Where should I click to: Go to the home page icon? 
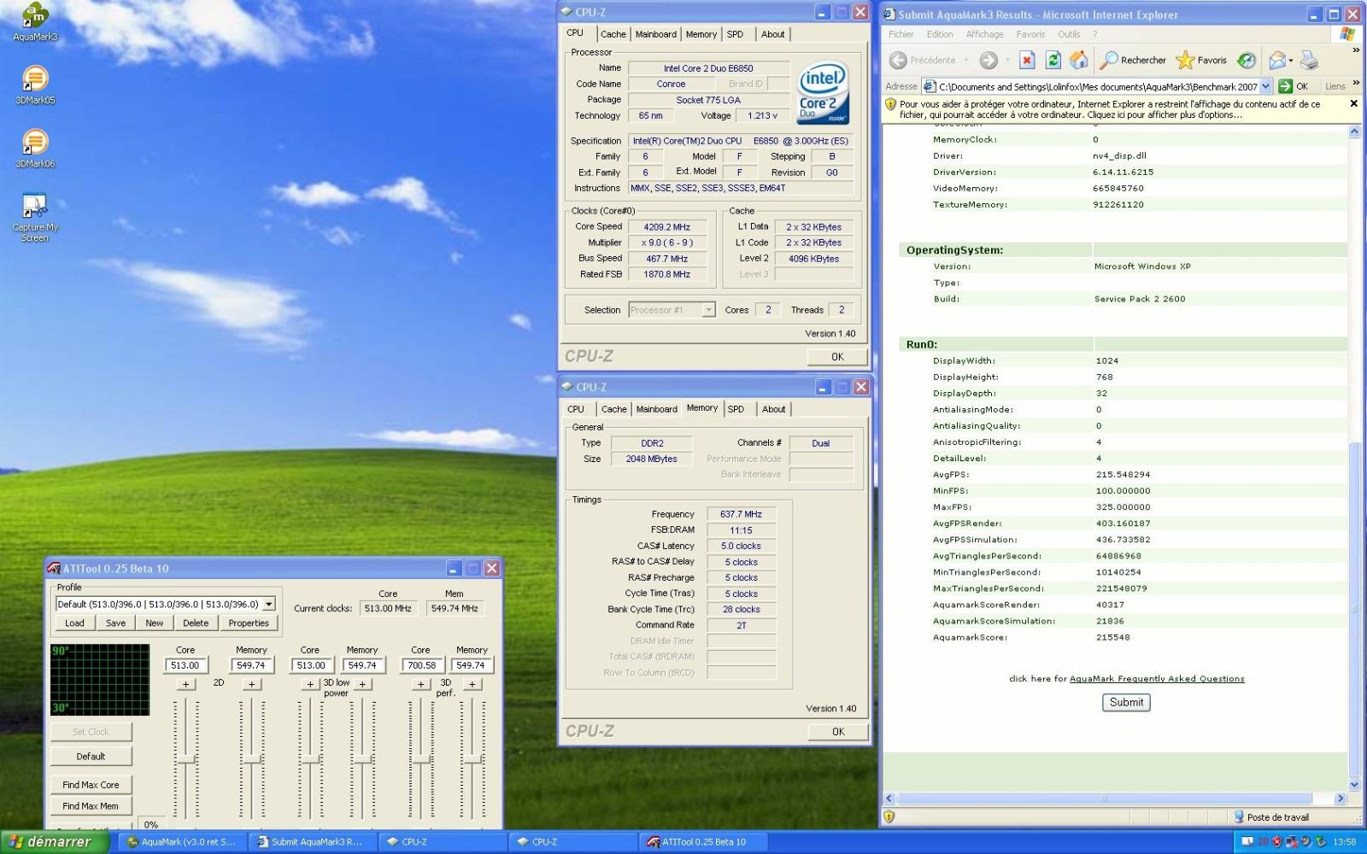(1079, 60)
